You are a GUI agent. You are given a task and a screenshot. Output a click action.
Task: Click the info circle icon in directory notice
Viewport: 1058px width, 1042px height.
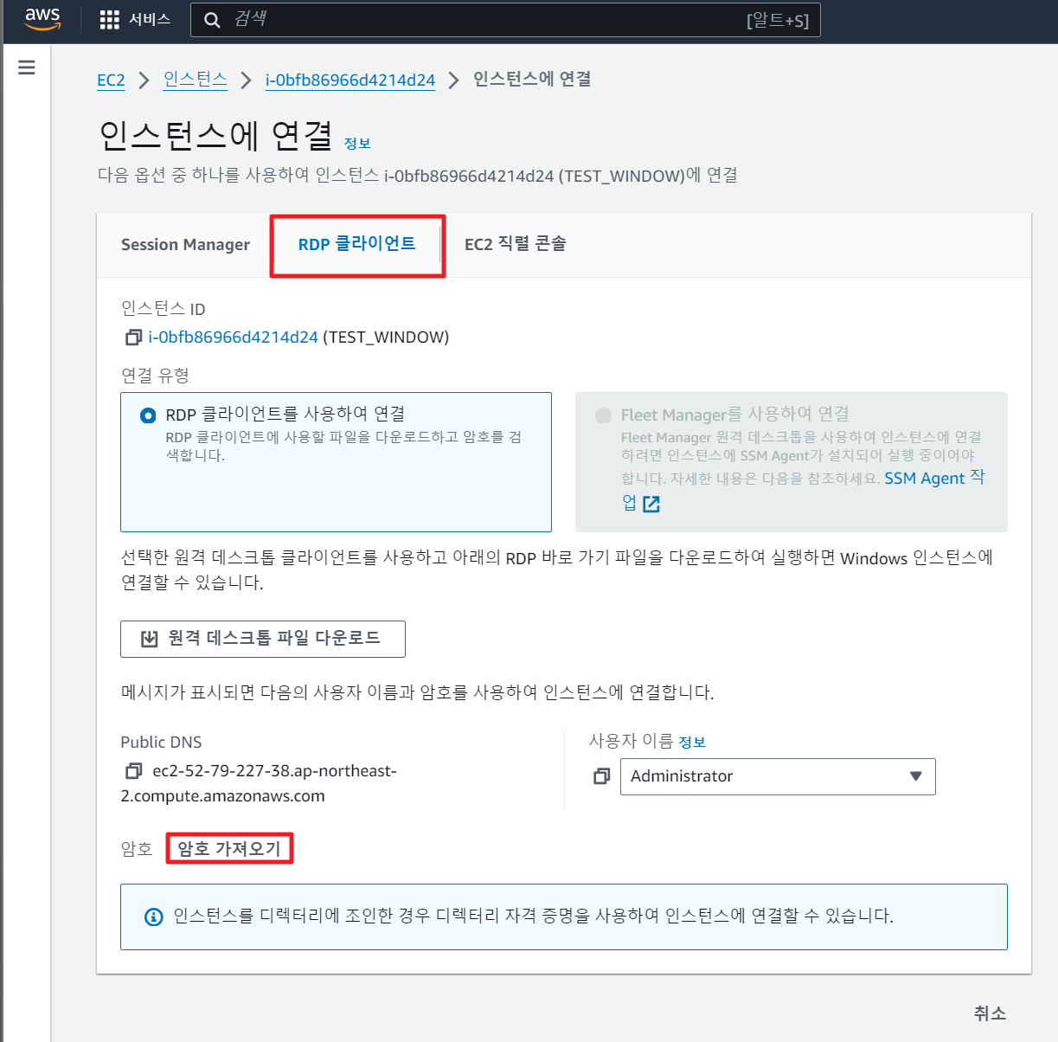(x=154, y=917)
